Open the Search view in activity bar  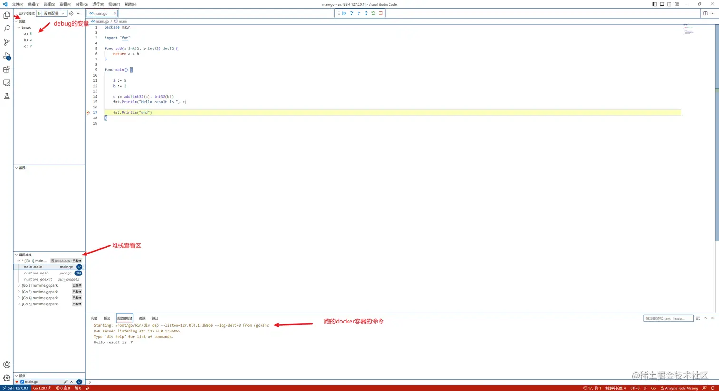pyautogui.click(x=7, y=29)
